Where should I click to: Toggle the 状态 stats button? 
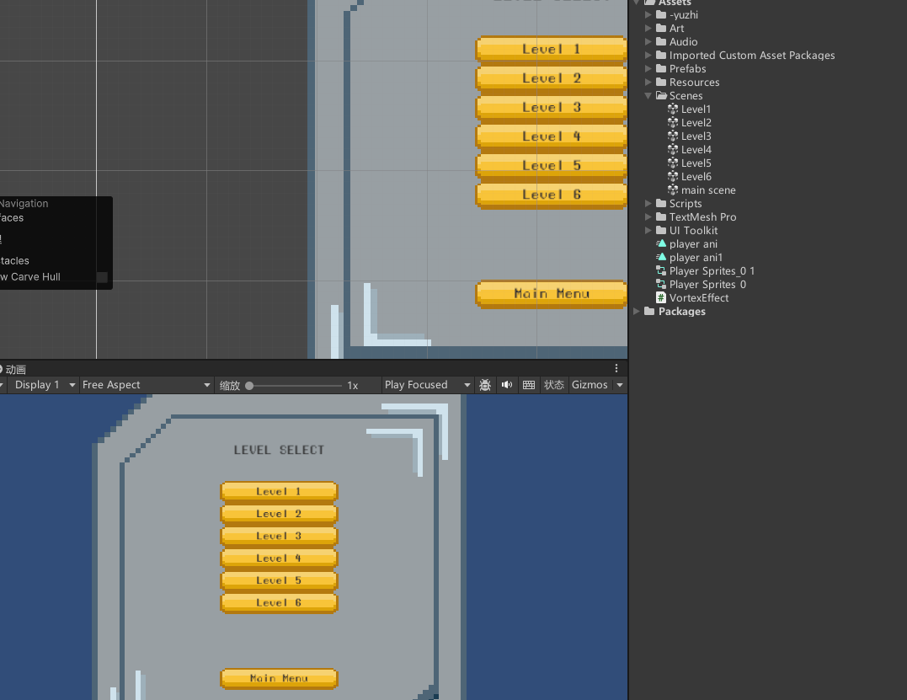pos(553,385)
